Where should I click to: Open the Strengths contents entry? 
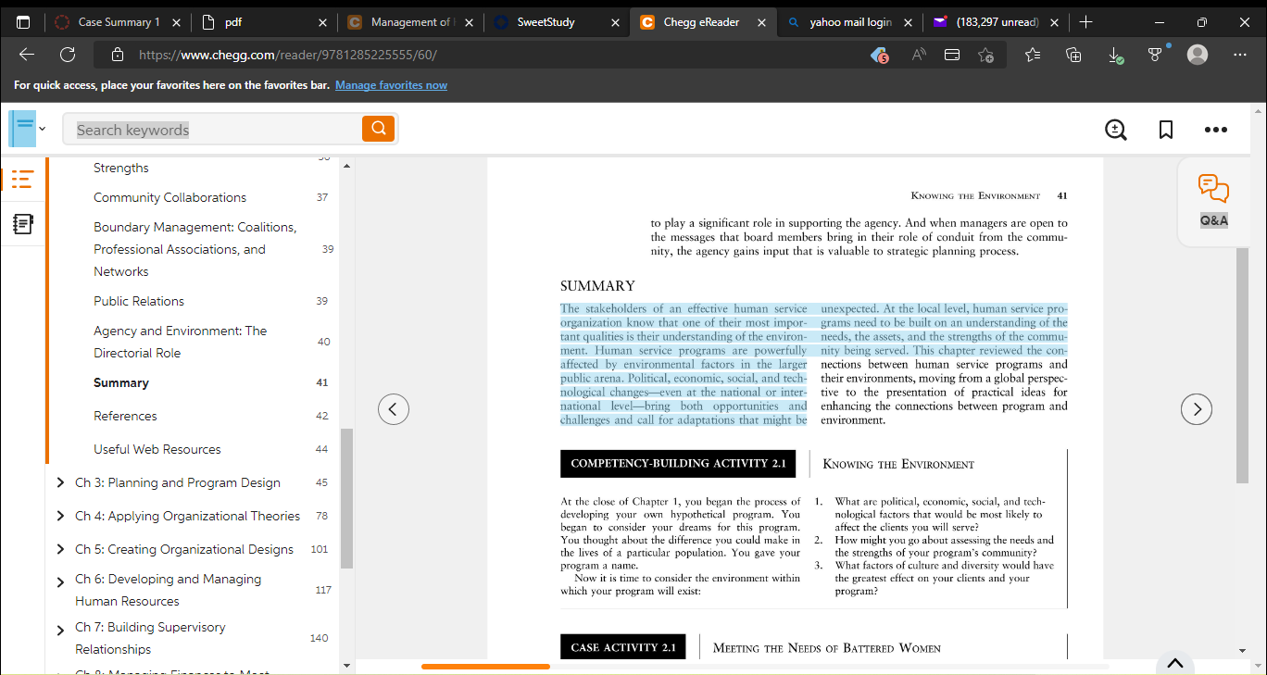coord(121,168)
